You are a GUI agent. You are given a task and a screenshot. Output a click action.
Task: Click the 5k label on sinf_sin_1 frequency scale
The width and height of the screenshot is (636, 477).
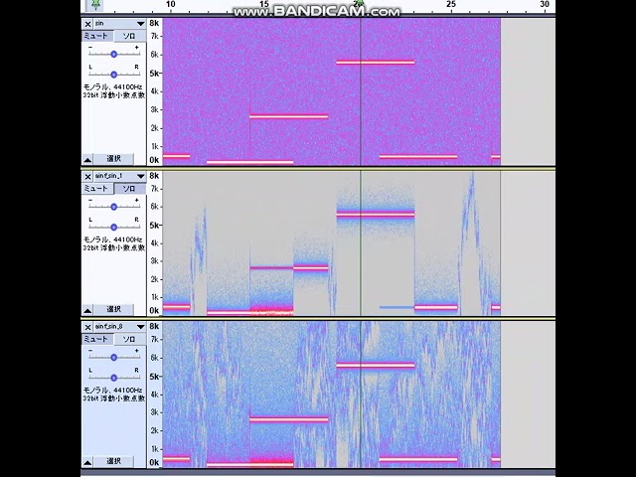(x=154, y=226)
